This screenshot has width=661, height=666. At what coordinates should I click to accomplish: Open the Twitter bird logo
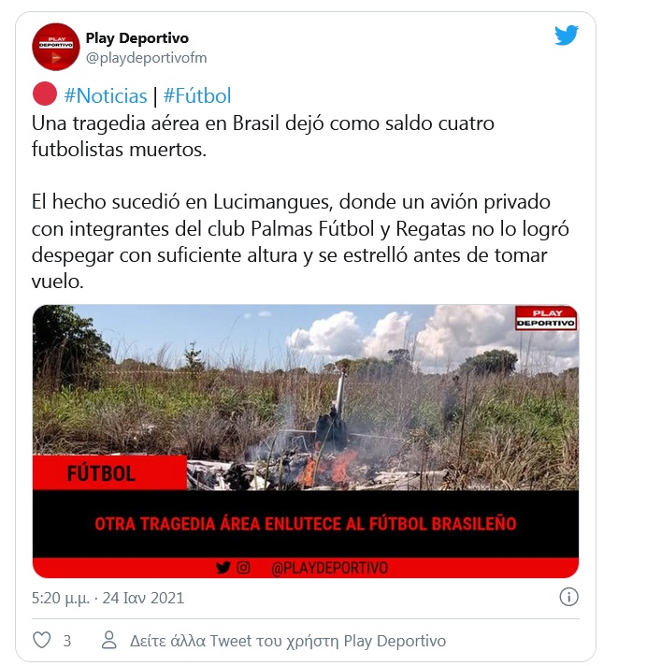tap(567, 36)
